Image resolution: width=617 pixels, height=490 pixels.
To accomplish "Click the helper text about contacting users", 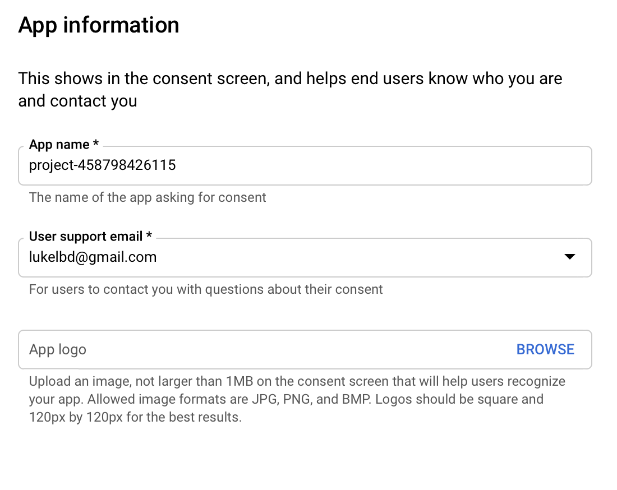I will coord(206,289).
